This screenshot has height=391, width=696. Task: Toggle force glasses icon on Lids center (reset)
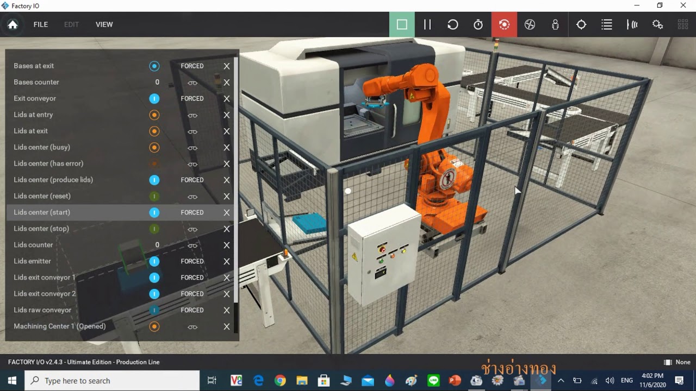point(192,197)
